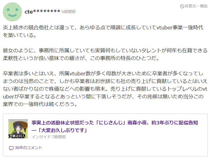Open the 雨森小夜 article thumbnail
209x158 pixels.
coord(18,129)
